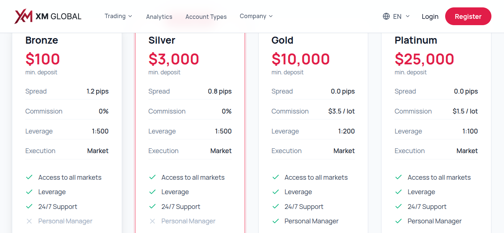Expand the Trading dropdown menu

118,16
